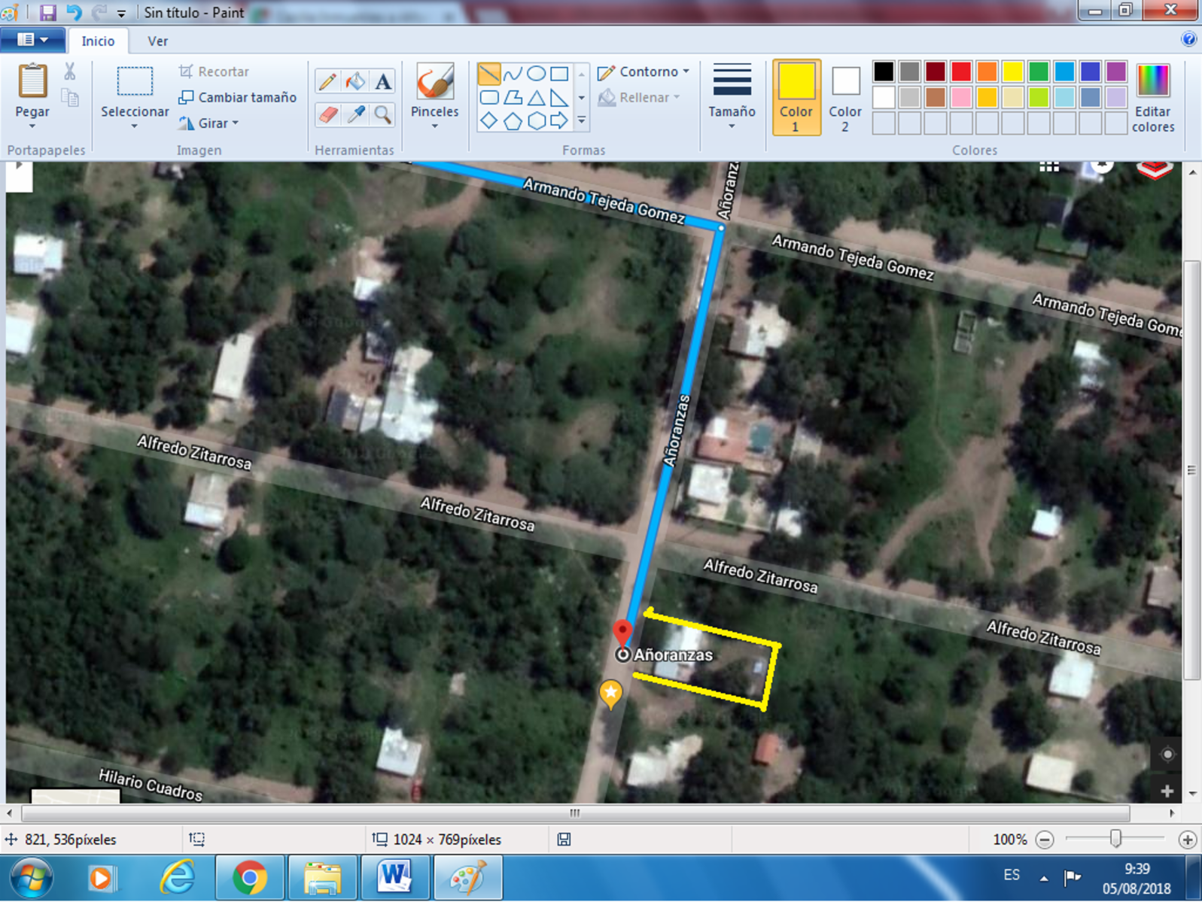Select the Magnifier tool
This screenshot has width=1202, height=902.
click(x=383, y=114)
